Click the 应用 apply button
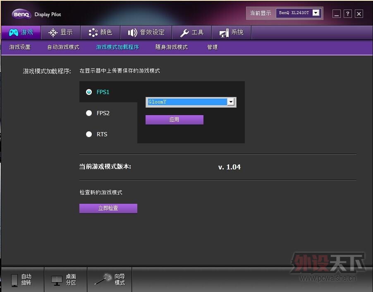Screen dimensions: 373x292 [175, 120]
